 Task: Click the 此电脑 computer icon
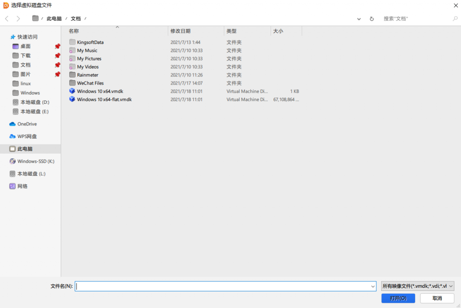click(x=12, y=149)
